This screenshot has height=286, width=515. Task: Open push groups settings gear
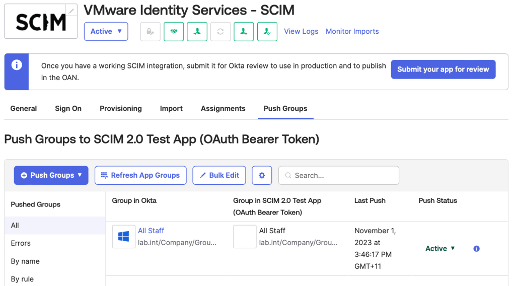262,175
